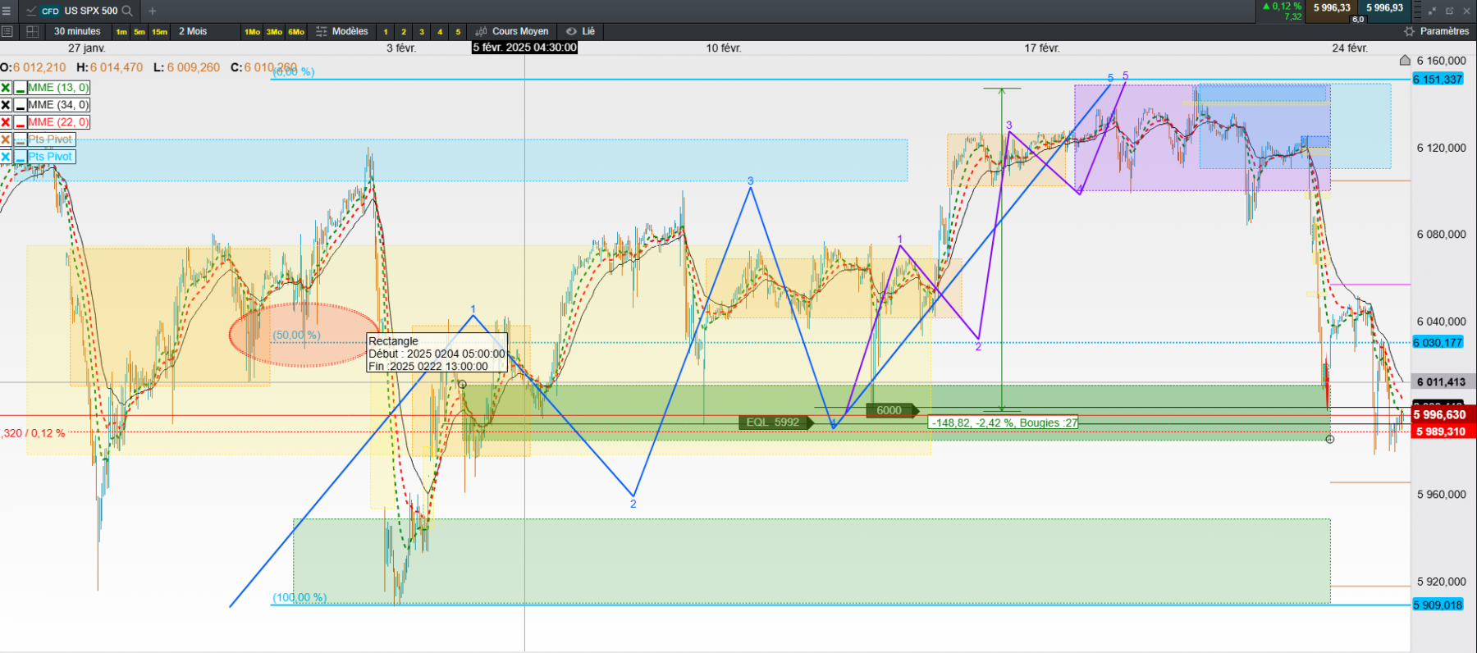Viewport: 1477px width, 653px height.
Task: Open the Modèles templates menu
Action: click(342, 31)
